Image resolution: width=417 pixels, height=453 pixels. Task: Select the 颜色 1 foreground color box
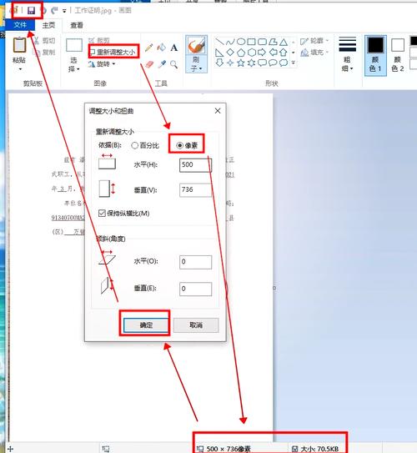click(375, 55)
